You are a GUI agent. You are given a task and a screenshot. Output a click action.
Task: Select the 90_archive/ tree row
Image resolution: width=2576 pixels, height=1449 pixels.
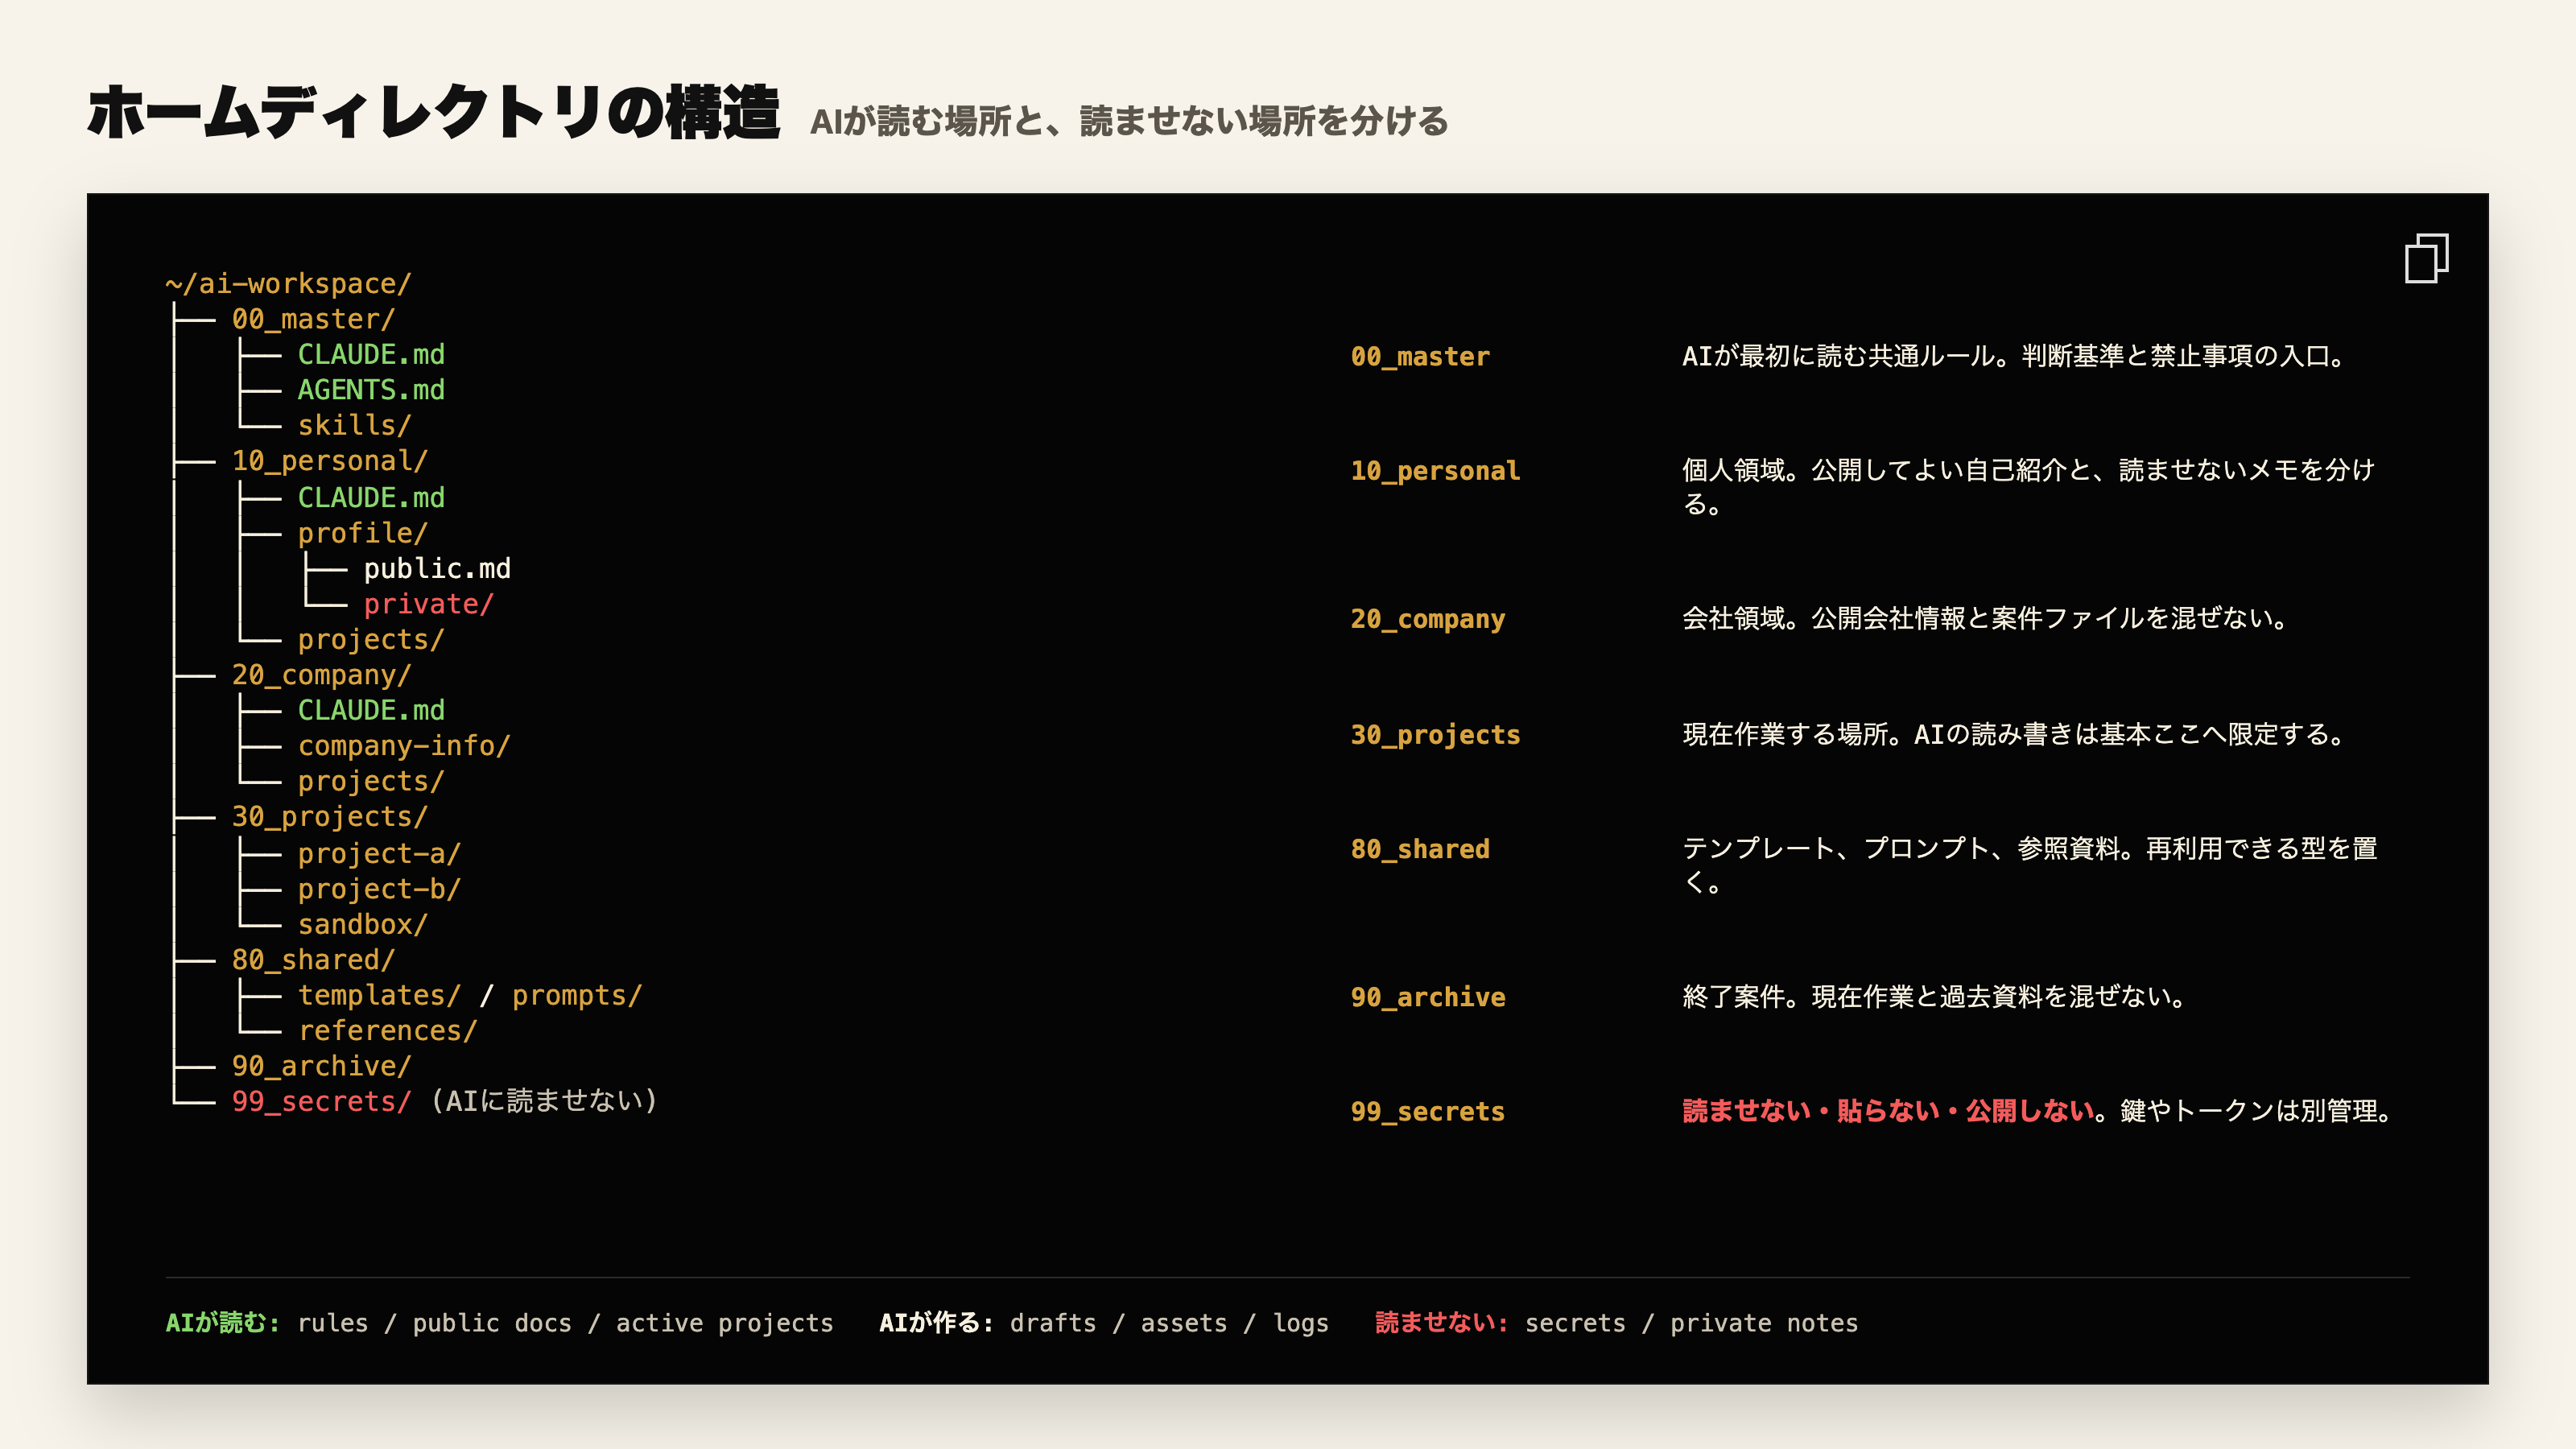321,1066
